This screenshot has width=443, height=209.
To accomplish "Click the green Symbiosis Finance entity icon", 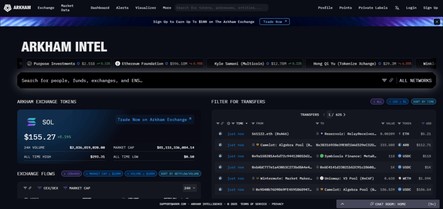I will pos(322,156).
